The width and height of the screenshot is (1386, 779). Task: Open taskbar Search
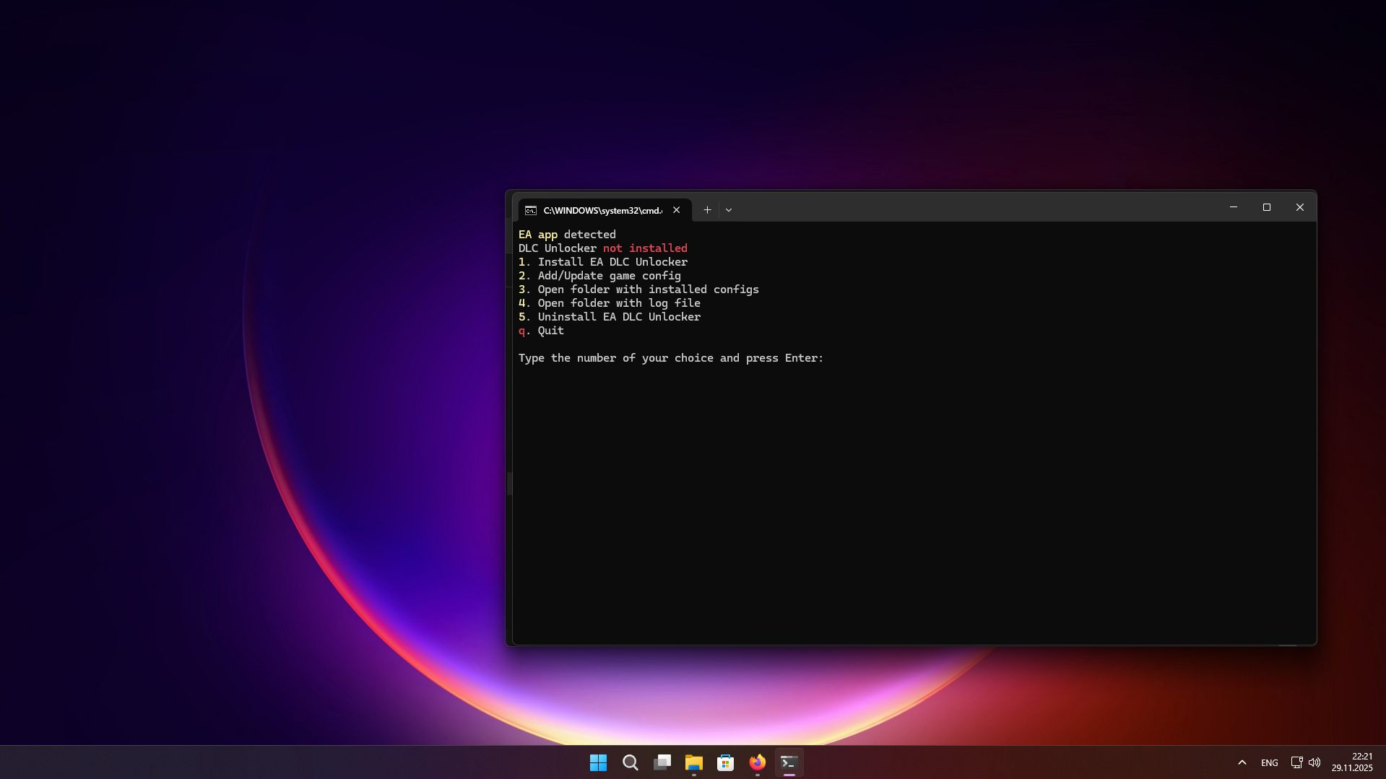(630, 762)
